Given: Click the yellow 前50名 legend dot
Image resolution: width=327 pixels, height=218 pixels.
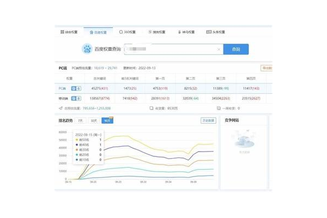Looking at the screenshot, I should click(77, 140).
